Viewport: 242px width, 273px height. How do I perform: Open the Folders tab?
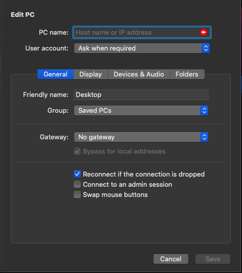[x=187, y=75]
